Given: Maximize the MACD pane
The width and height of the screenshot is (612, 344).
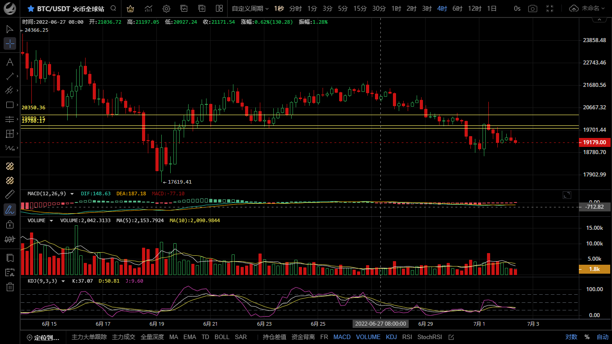Looking at the screenshot, I should 567,195.
